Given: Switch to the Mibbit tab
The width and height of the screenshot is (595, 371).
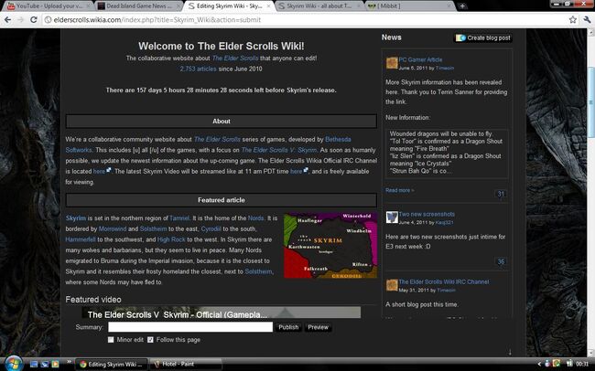Looking at the screenshot, I should [x=409, y=6].
